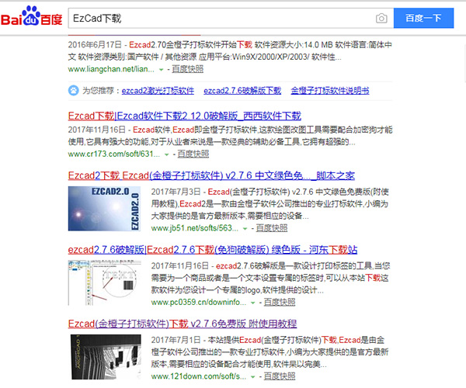Click the 为您推荐 label text
The image size is (466, 388).
click(x=98, y=91)
